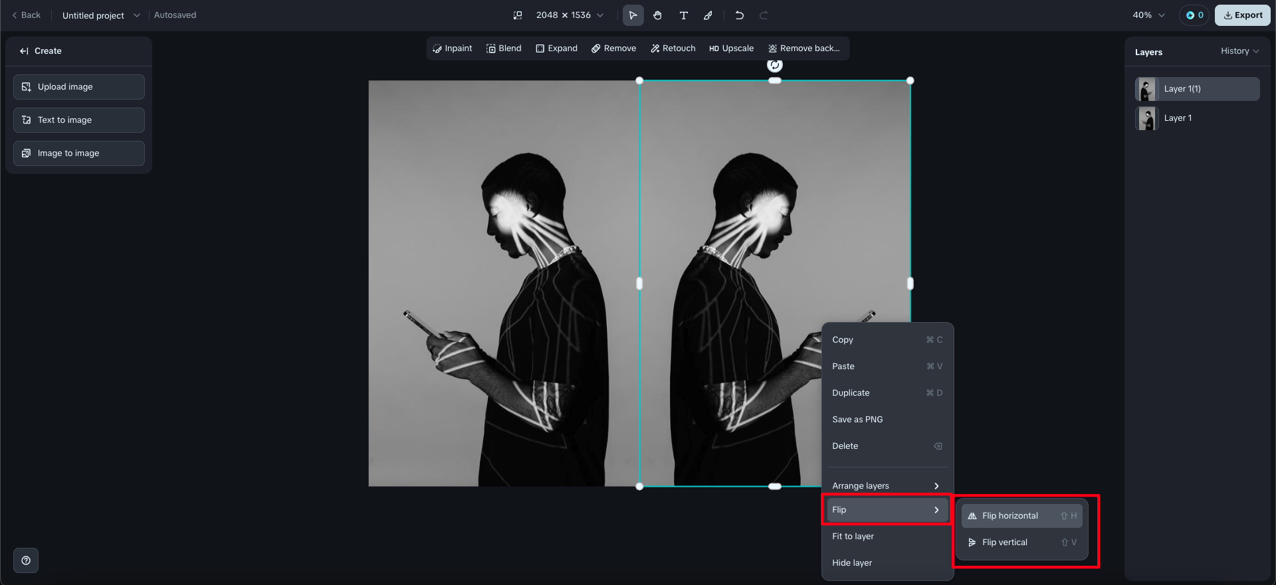Image resolution: width=1276 pixels, height=585 pixels.
Task: Expand the History dropdown
Action: coord(1239,51)
